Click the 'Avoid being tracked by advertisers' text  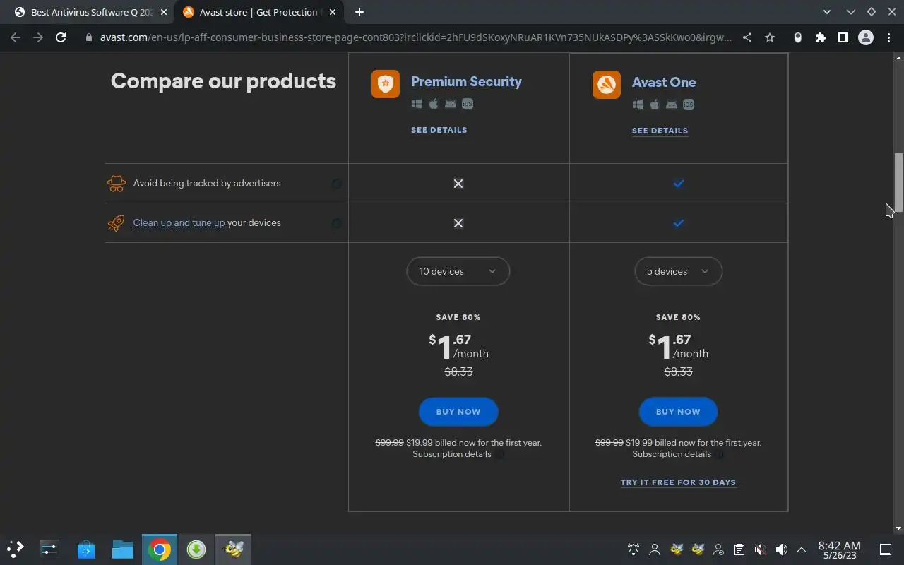207,183
